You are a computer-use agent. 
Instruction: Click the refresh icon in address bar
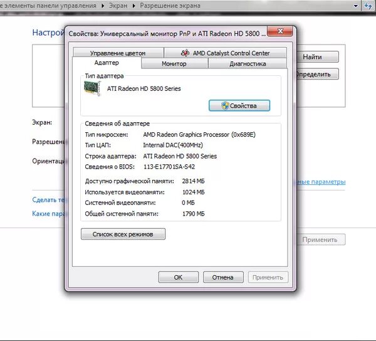tap(368, 6)
